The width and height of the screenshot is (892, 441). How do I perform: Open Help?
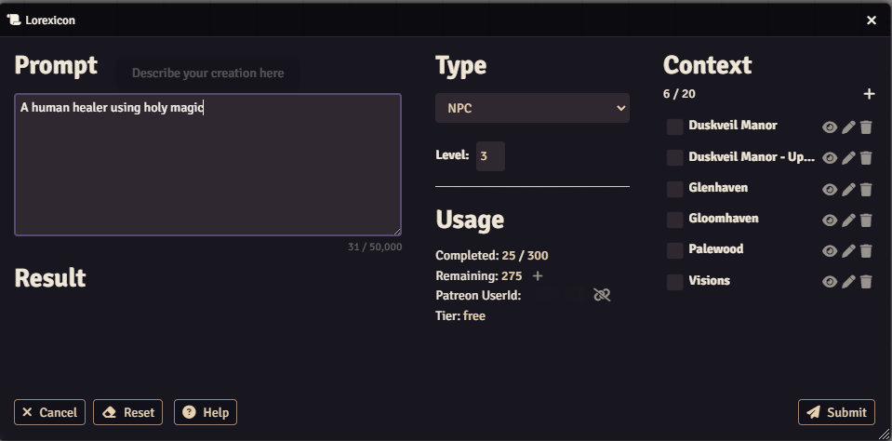pos(206,412)
